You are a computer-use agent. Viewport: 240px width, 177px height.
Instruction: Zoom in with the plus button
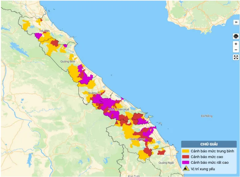coord(236,44)
